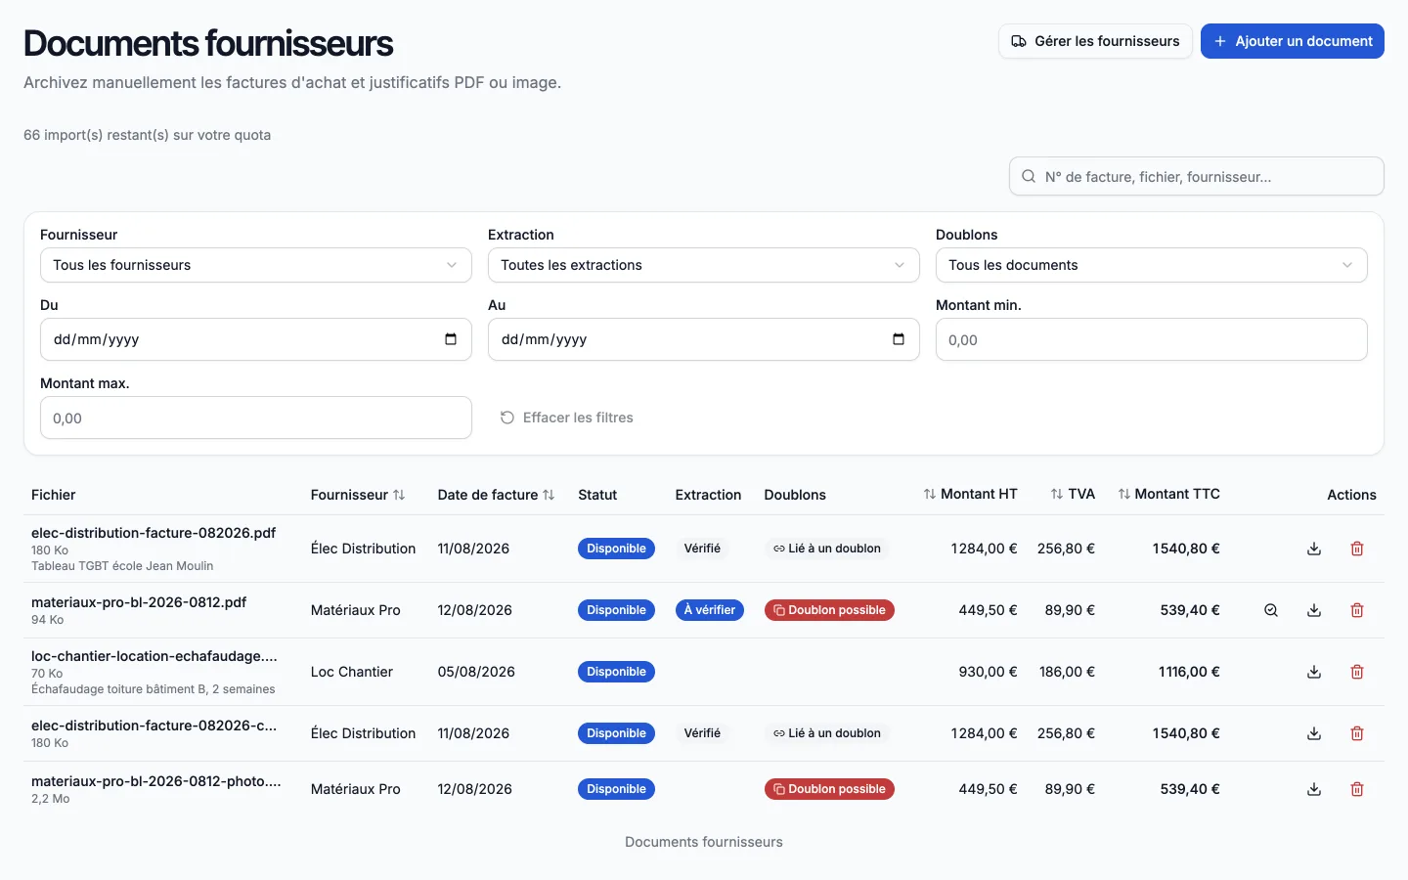Click the Doublon possible badge for materiaux-pro-bl-2026-0812.pdf
Viewport: 1408px width, 880px height.
point(829,610)
